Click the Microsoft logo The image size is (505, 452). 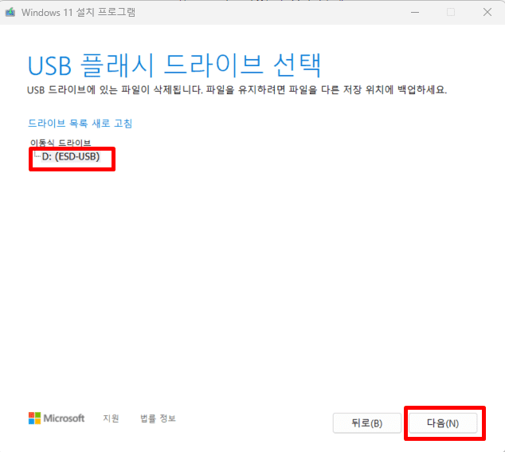click(57, 419)
